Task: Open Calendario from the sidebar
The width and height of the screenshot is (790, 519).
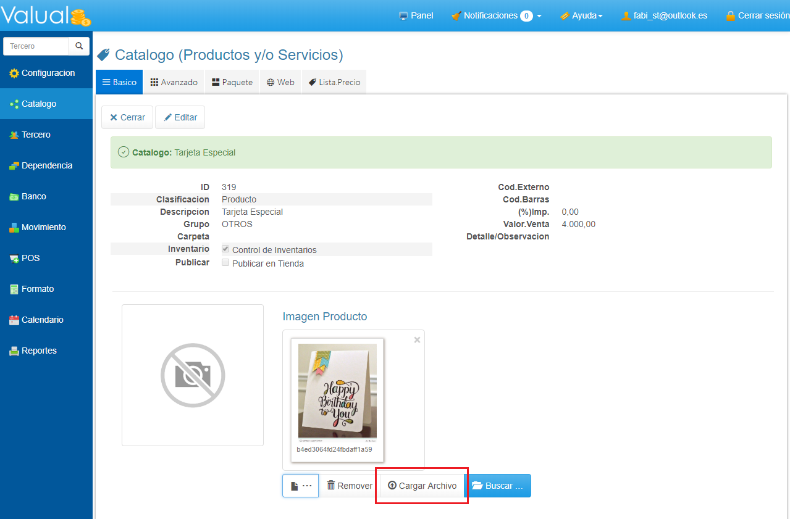Action: (x=42, y=320)
